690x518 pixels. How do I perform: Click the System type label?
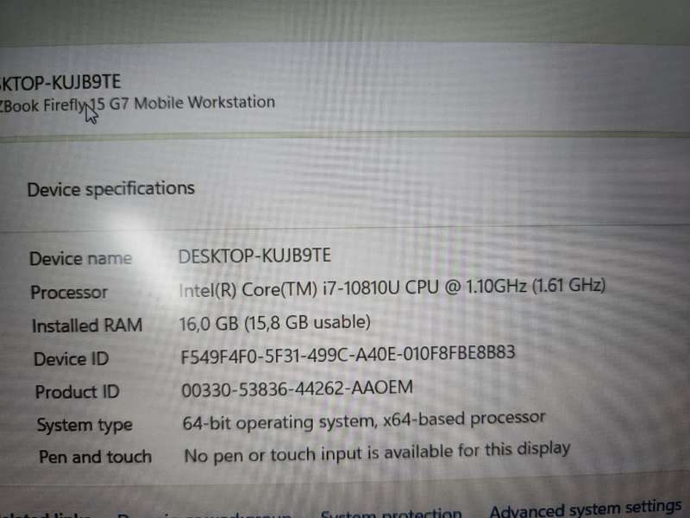click(x=85, y=425)
